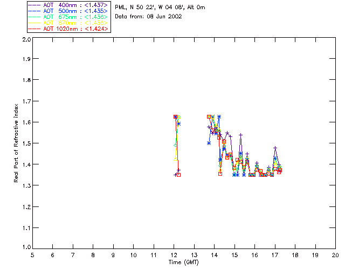Screen dimensions: 345x276
Task: Click the 'Data from: 08 Jun 2002' text
Action: [148, 17]
